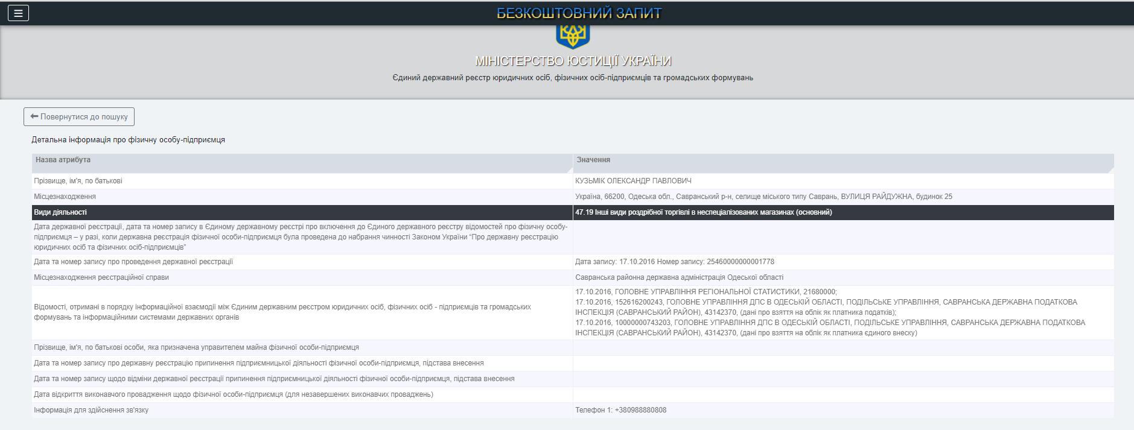The height and width of the screenshot is (430, 1134).
Task: Click the statistics and tax authorities info cell
Action: coord(830,312)
